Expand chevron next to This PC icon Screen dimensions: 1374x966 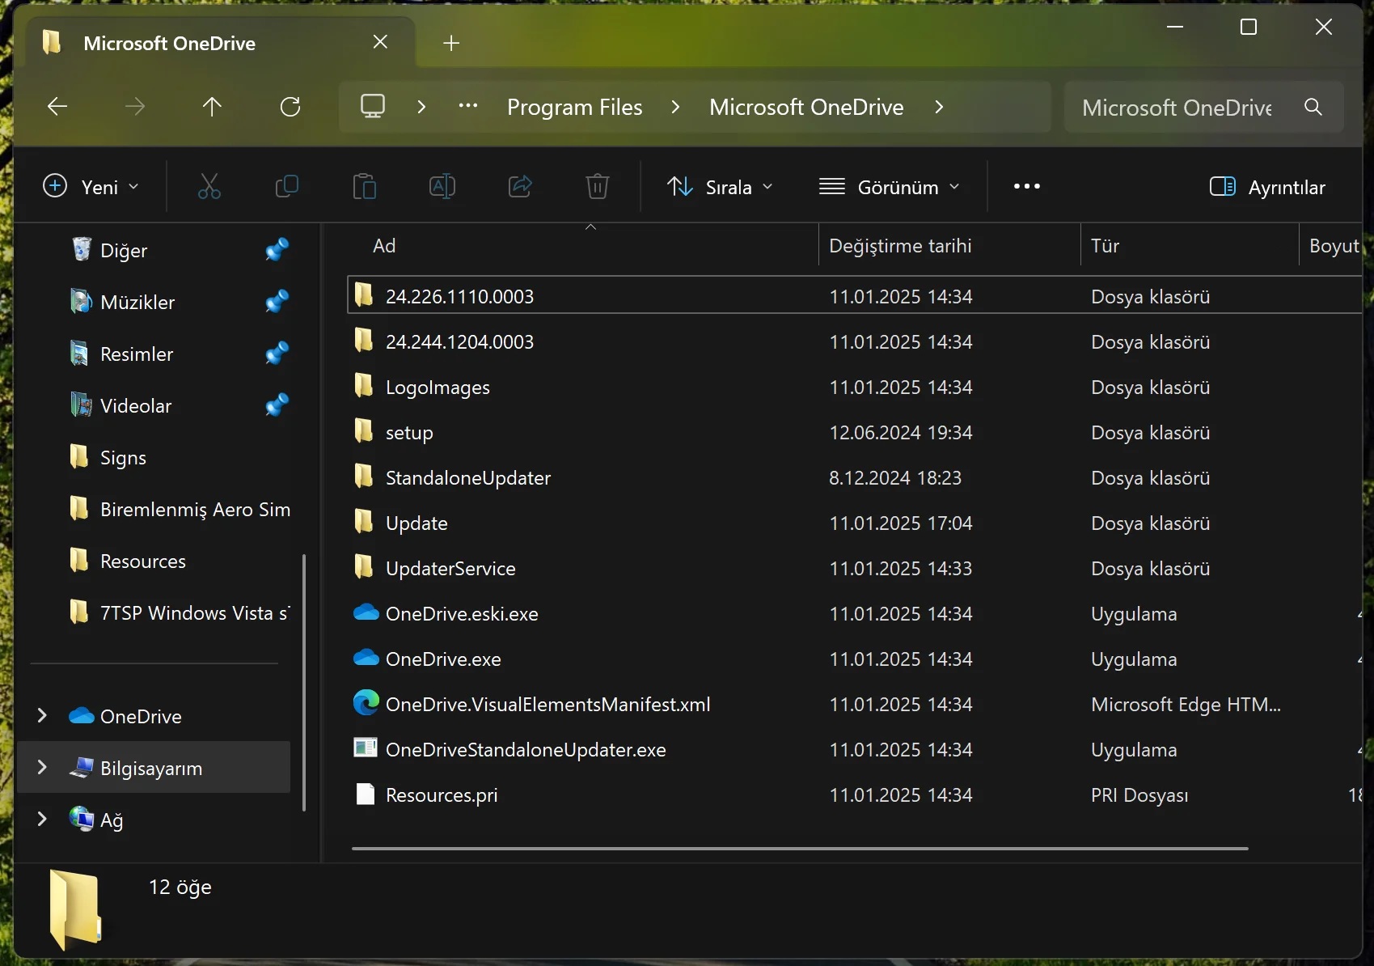(x=421, y=107)
